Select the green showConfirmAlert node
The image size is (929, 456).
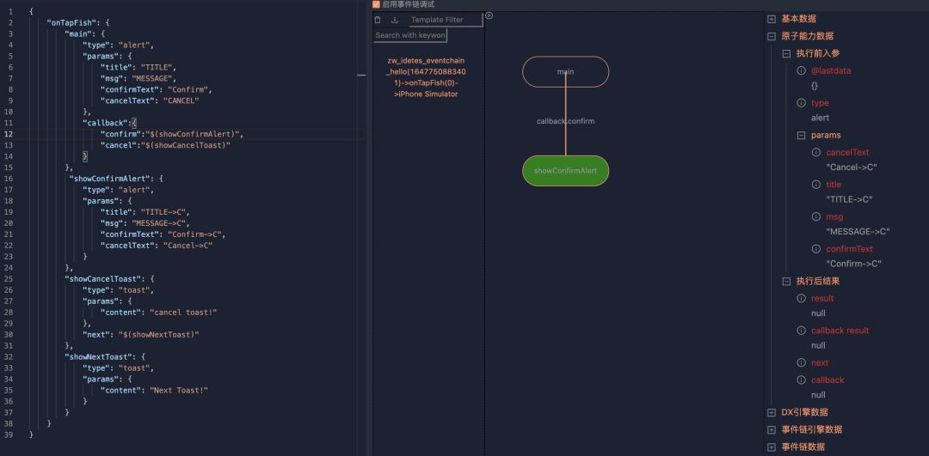pos(565,170)
